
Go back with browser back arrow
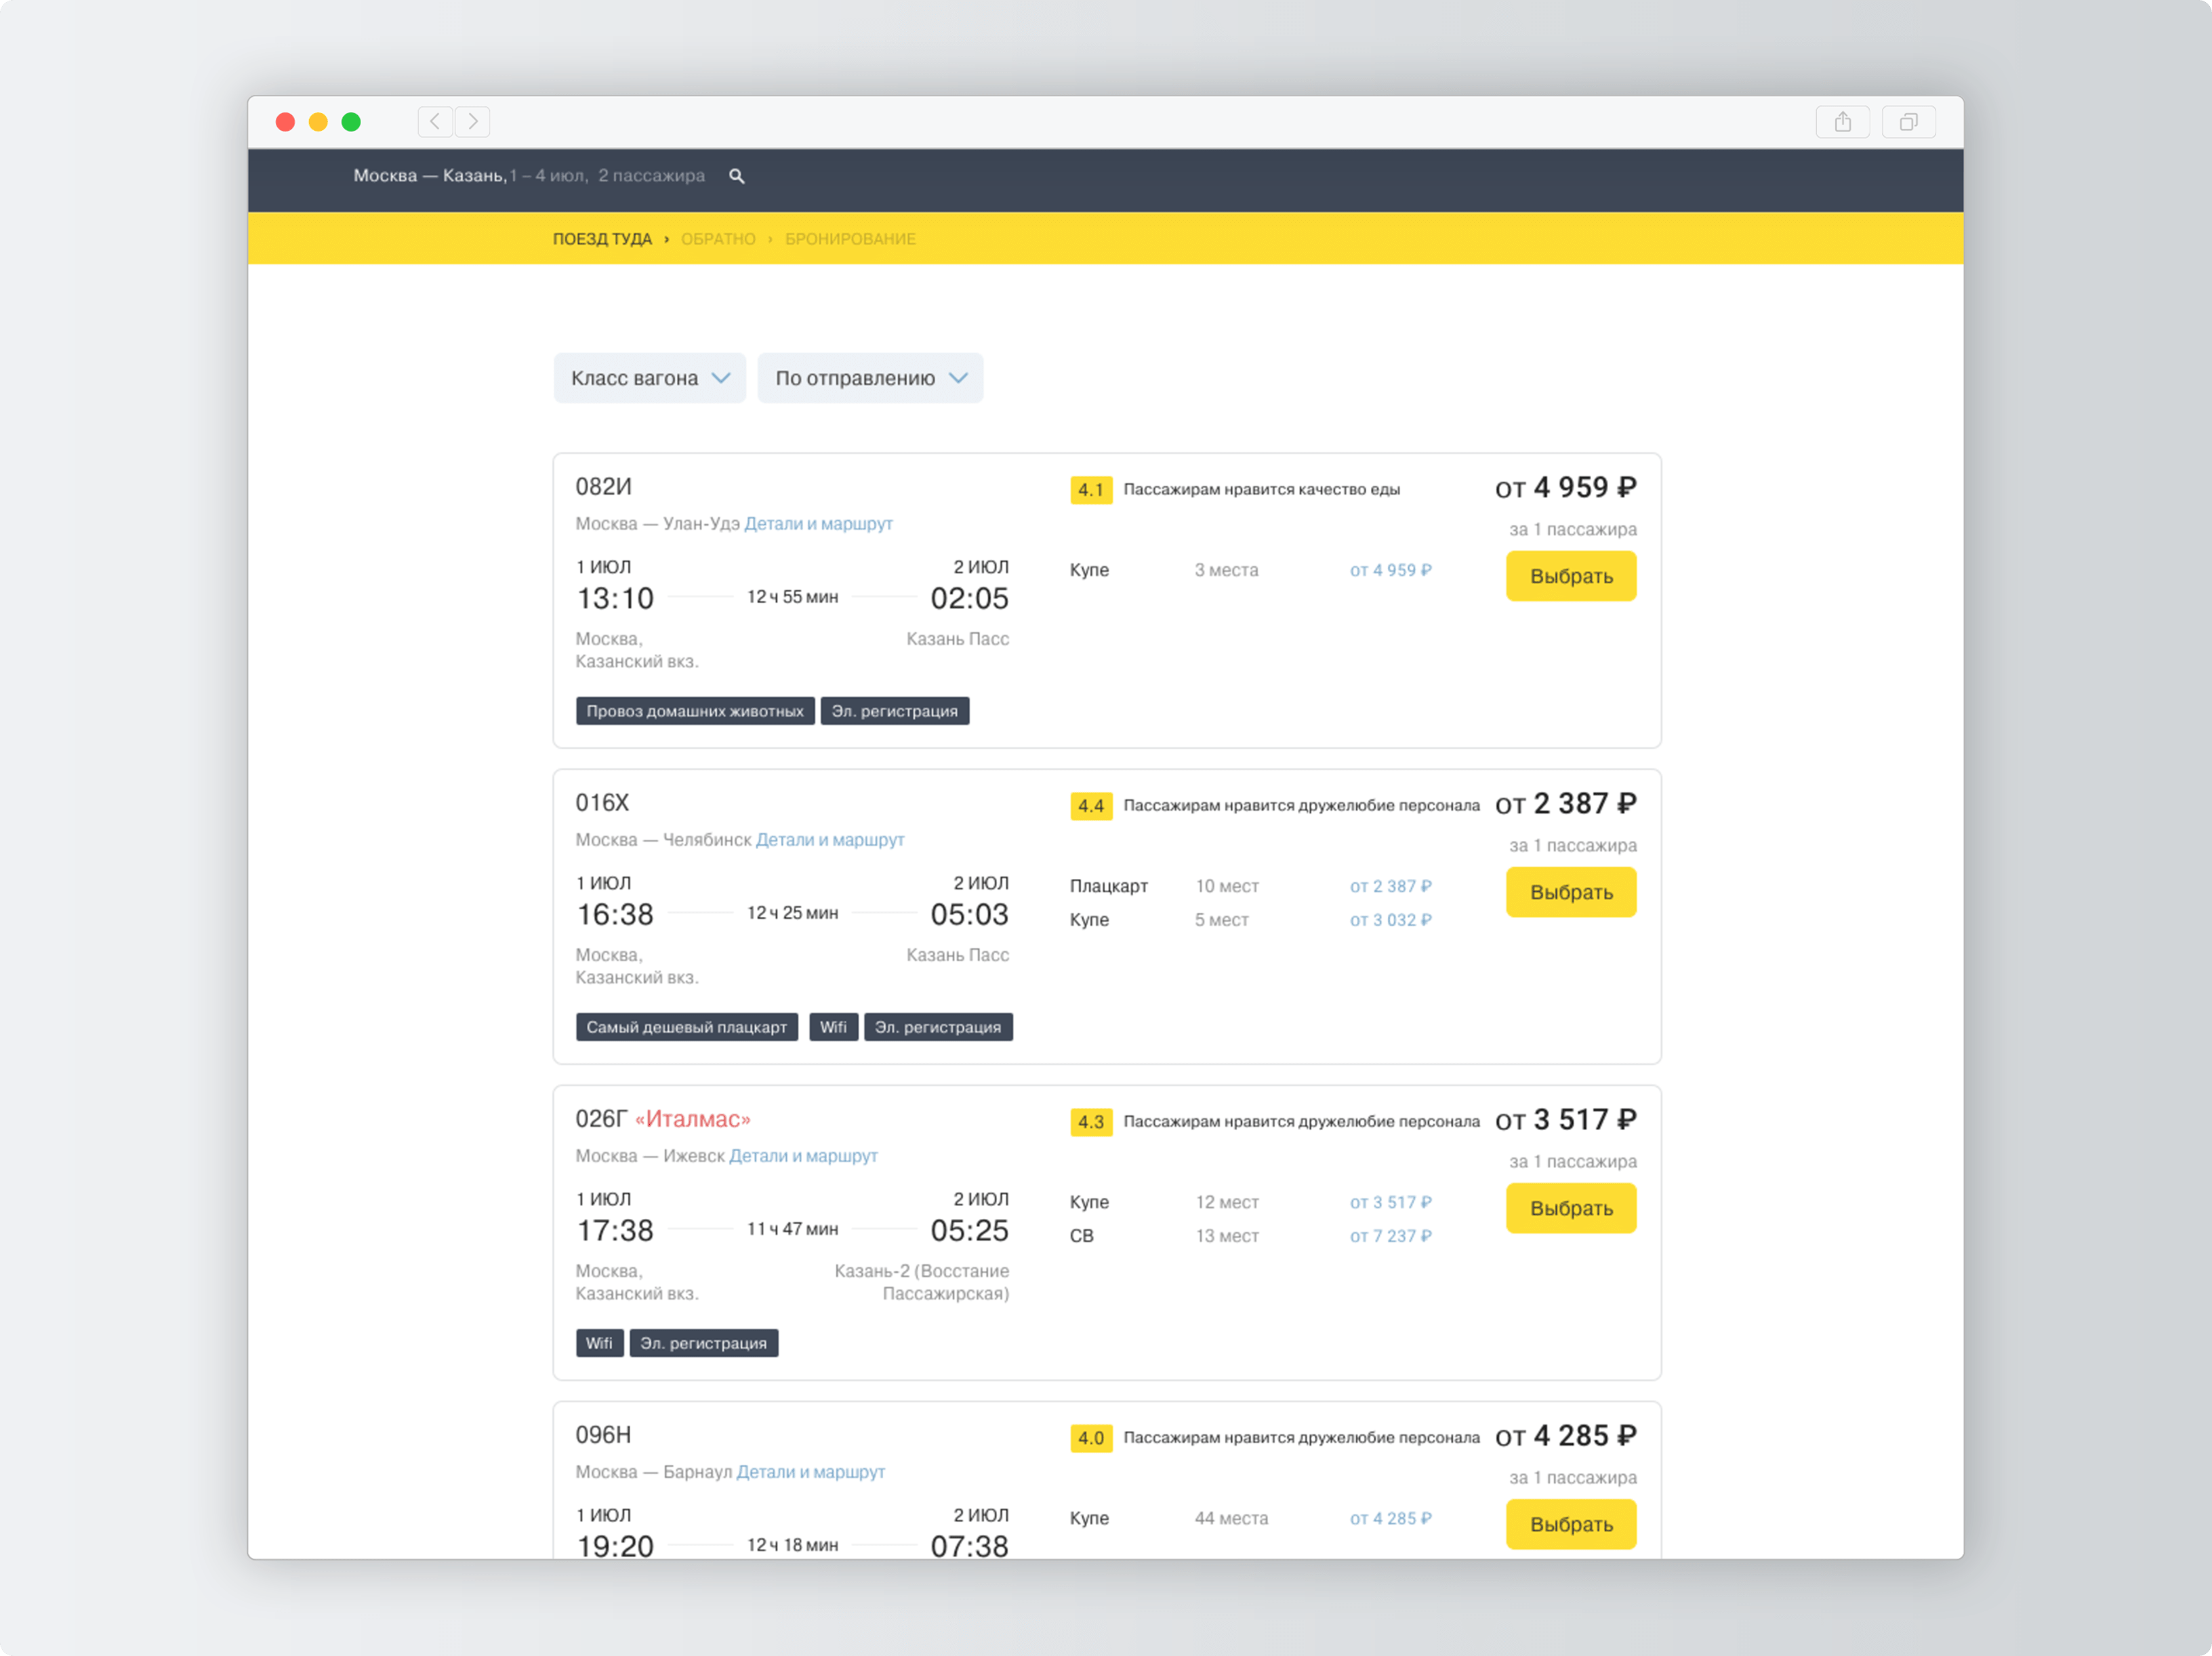coord(435,122)
